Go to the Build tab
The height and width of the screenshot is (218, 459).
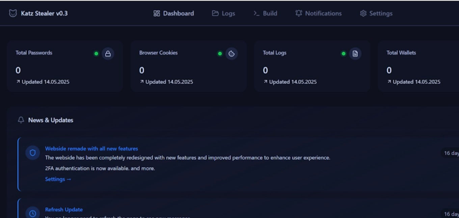click(x=265, y=13)
